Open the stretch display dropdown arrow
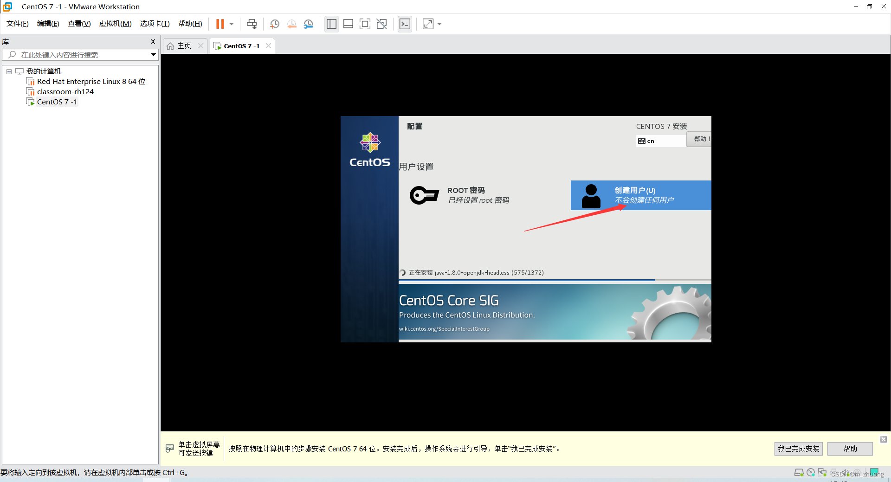Image resolution: width=891 pixels, height=482 pixels. pos(439,24)
